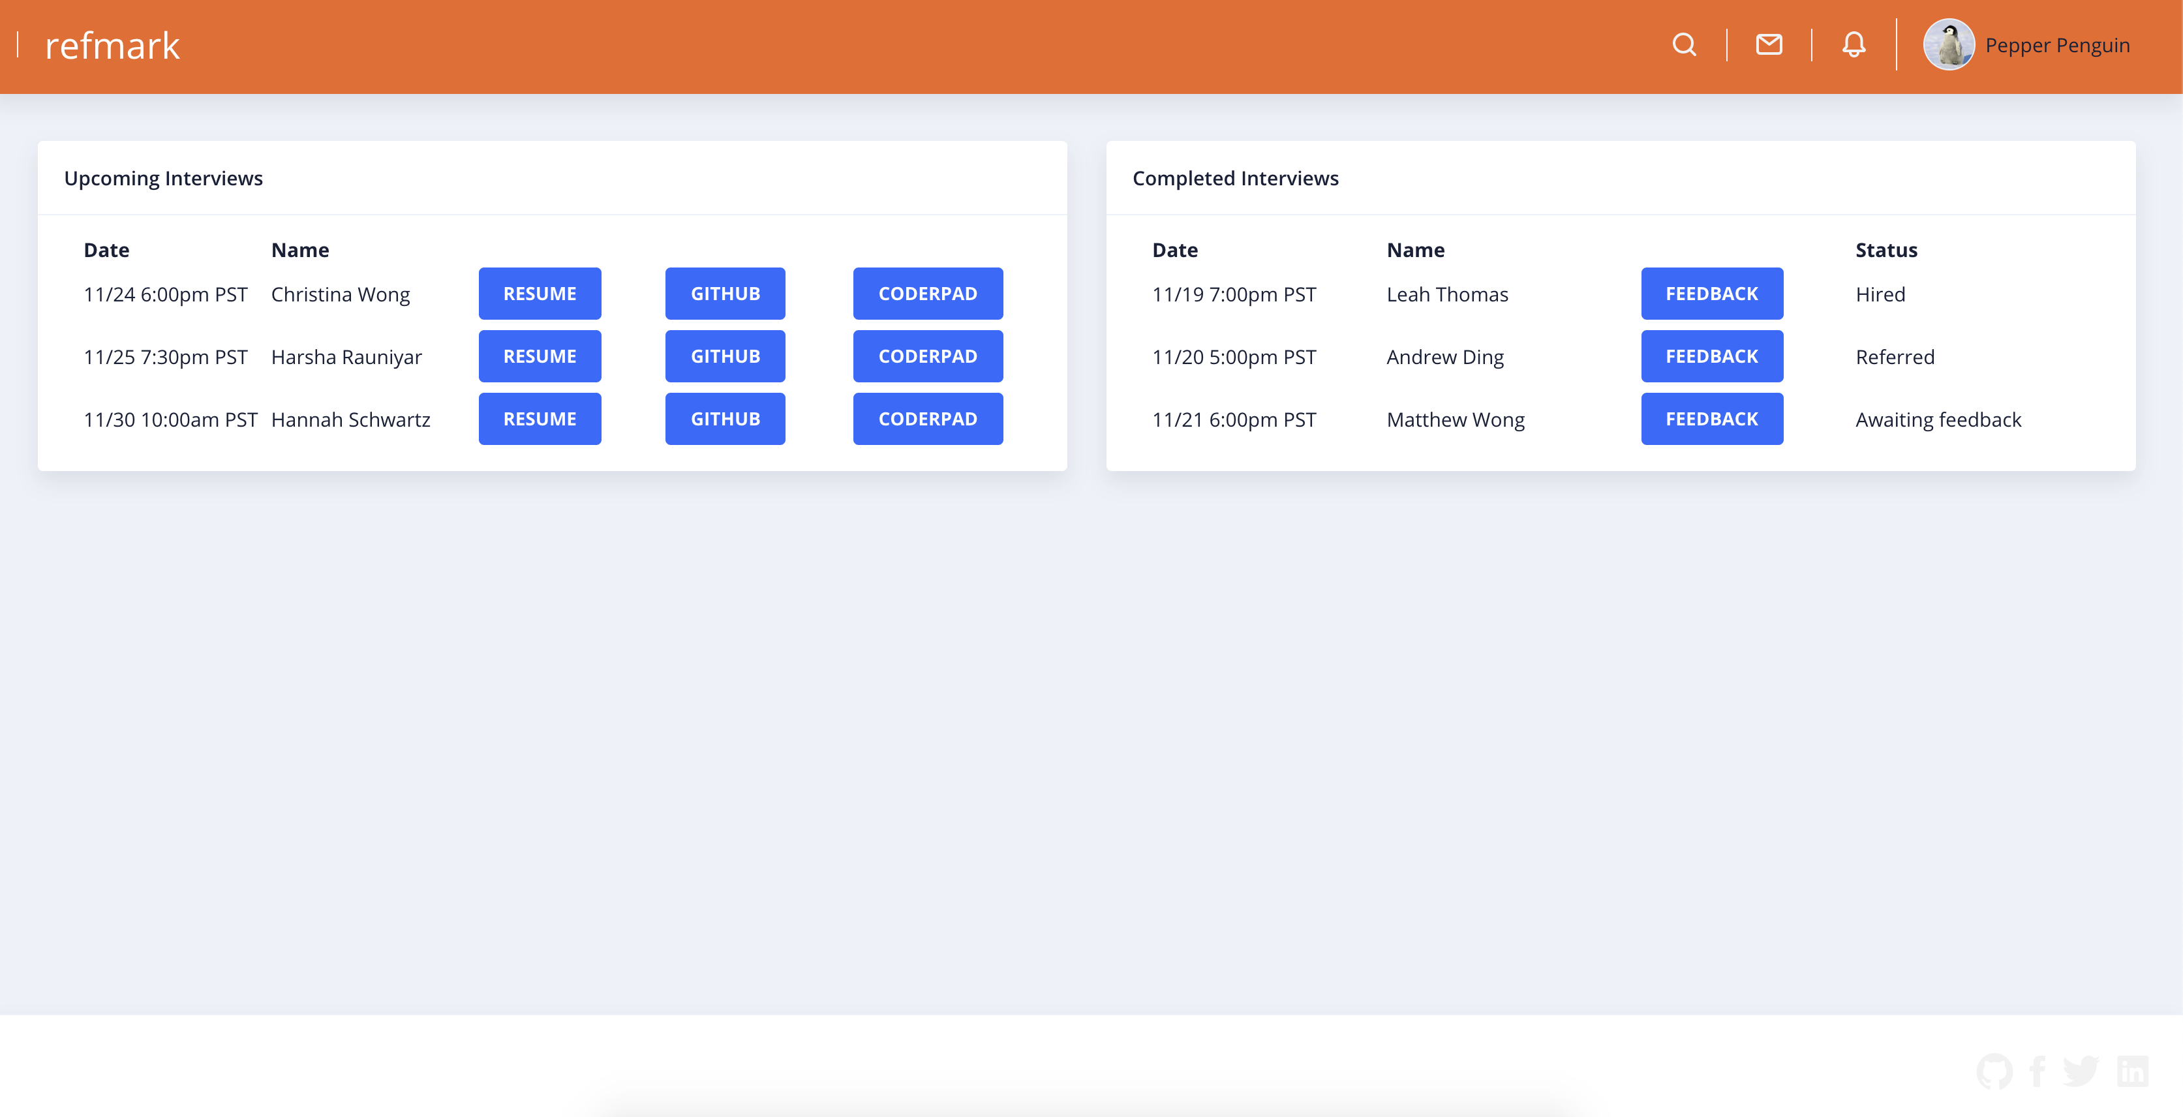Image resolution: width=2183 pixels, height=1117 pixels.
Task: Open Christina Wong's GitHub
Action: click(x=725, y=293)
